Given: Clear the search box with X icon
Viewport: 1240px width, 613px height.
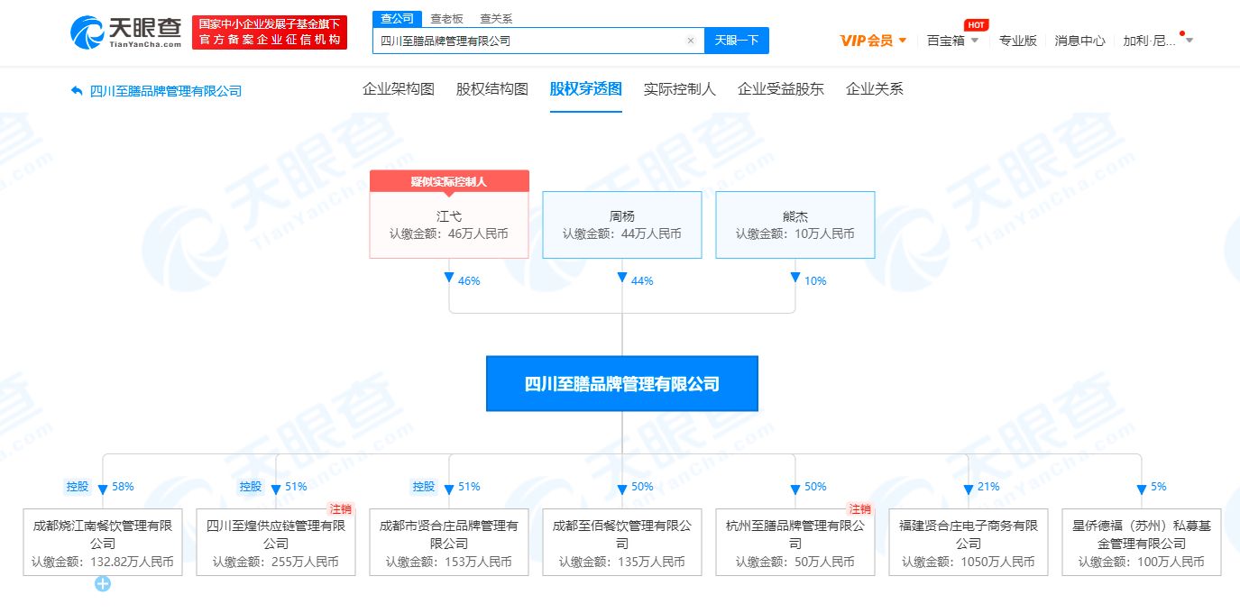Looking at the screenshot, I should click(691, 41).
